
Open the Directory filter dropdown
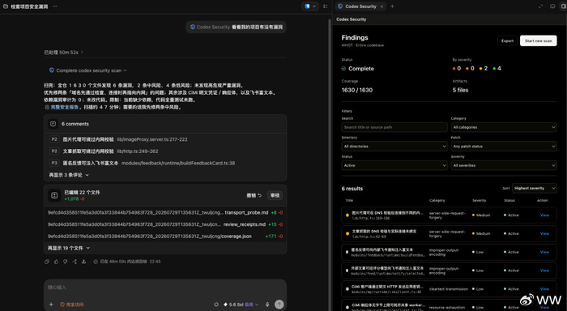tap(394, 147)
